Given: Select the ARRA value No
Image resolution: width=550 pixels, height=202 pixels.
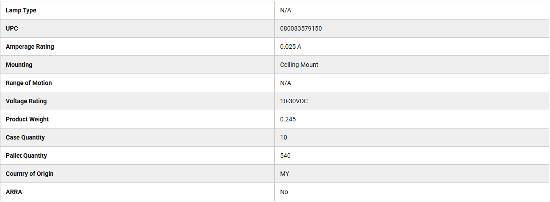Looking at the screenshot, I should coord(284,192).
